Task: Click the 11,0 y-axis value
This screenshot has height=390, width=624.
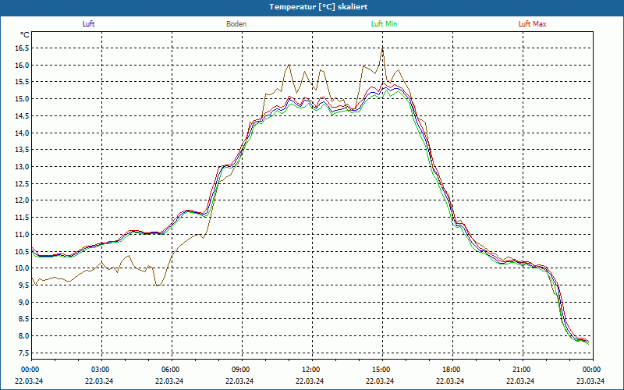Action: (x=22, y=235)
